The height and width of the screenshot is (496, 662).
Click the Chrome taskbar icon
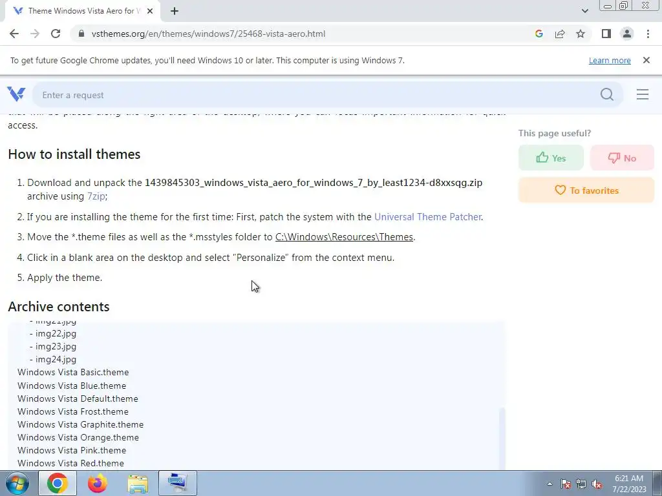pos(58,483)
